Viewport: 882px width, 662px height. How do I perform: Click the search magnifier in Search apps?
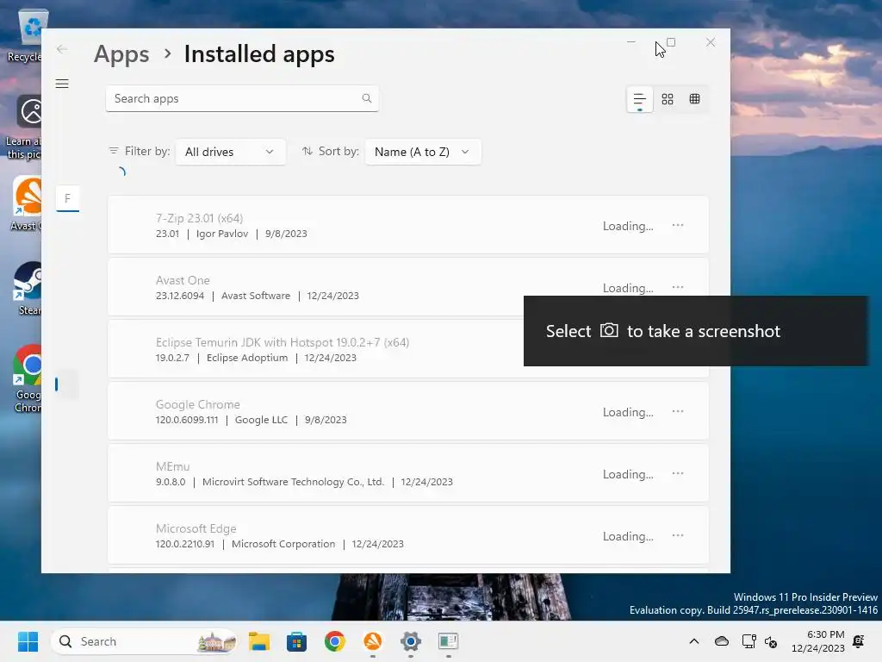click(x=367, y=98)
